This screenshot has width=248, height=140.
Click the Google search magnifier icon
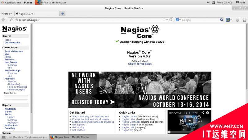[x=221, y=20]
